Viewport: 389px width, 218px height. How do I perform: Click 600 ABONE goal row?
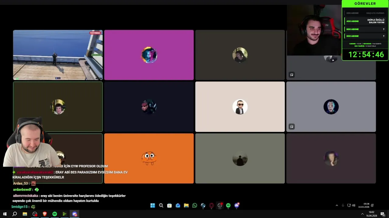pos(366,29)
